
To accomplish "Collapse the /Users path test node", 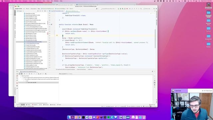I will click(21, 77).
